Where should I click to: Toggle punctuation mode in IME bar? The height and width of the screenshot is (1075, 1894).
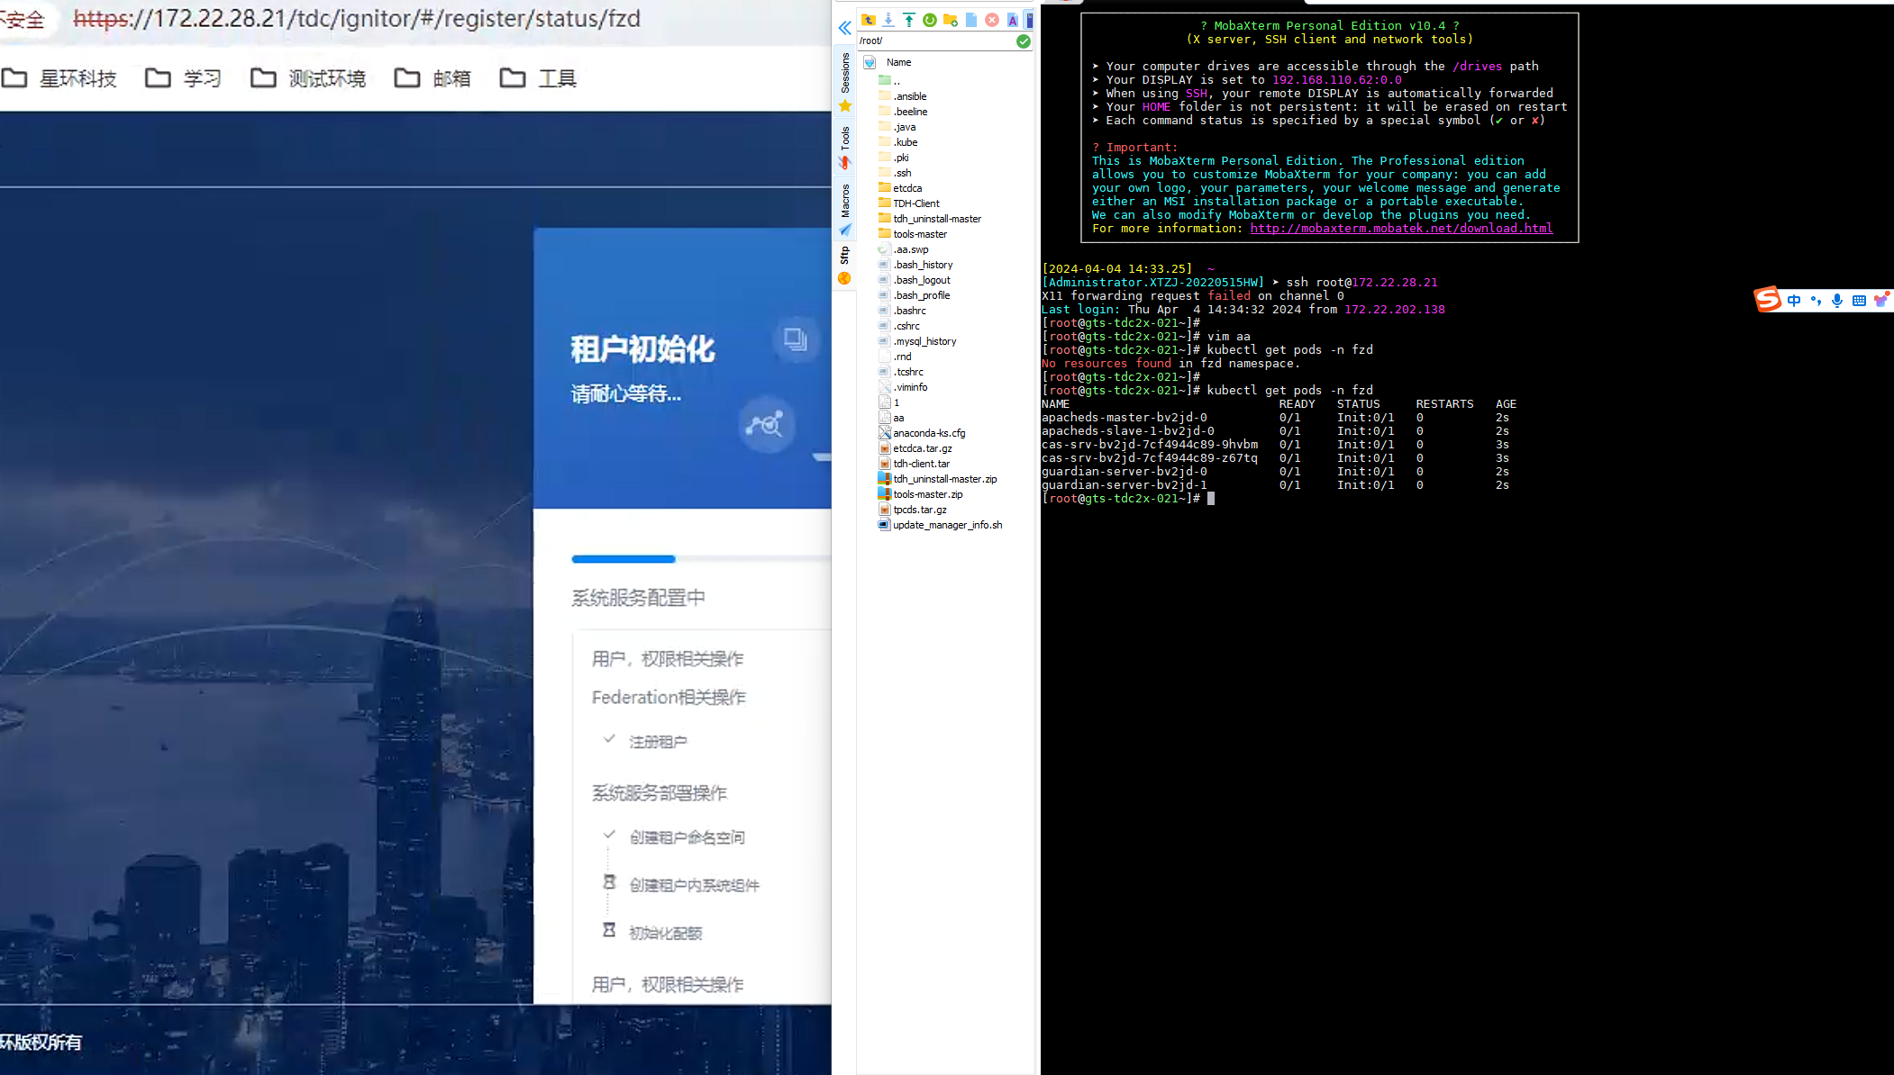[1816, 301]
